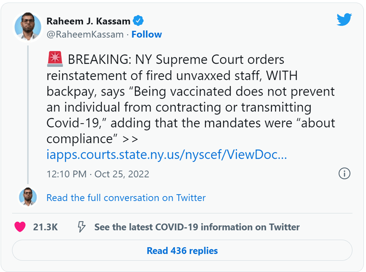366x272 pixels.
Task: Follow @RaheemKassam
Action: coord(146,35)
